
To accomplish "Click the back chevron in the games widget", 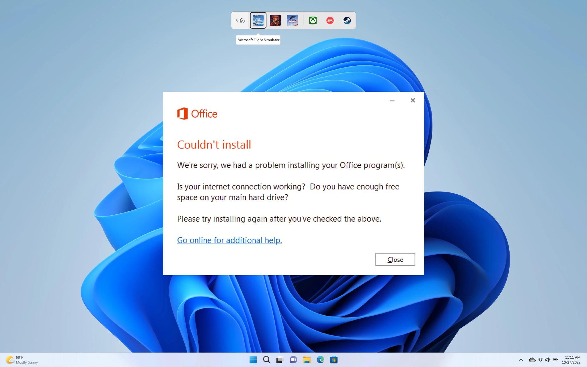I will (x=237, y=20).
